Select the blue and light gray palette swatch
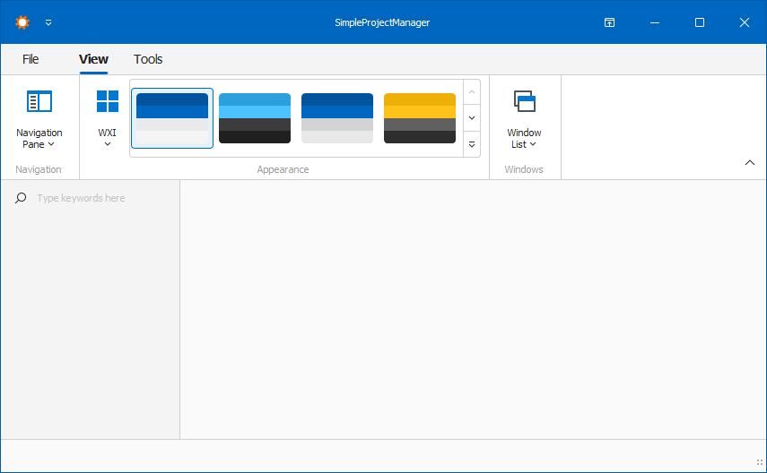The width and height of the screenshot is (767, 473). [172, 118]
